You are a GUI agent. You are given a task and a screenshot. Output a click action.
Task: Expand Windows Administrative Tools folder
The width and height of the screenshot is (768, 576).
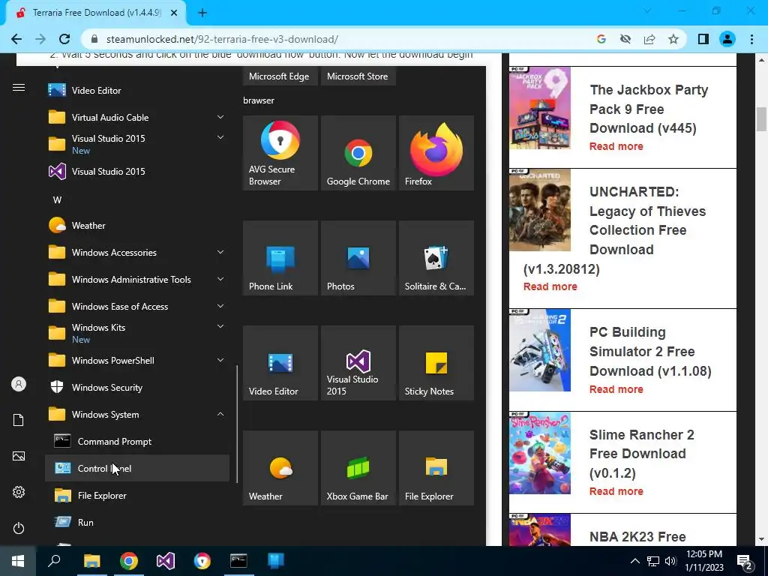click(137, 280)
